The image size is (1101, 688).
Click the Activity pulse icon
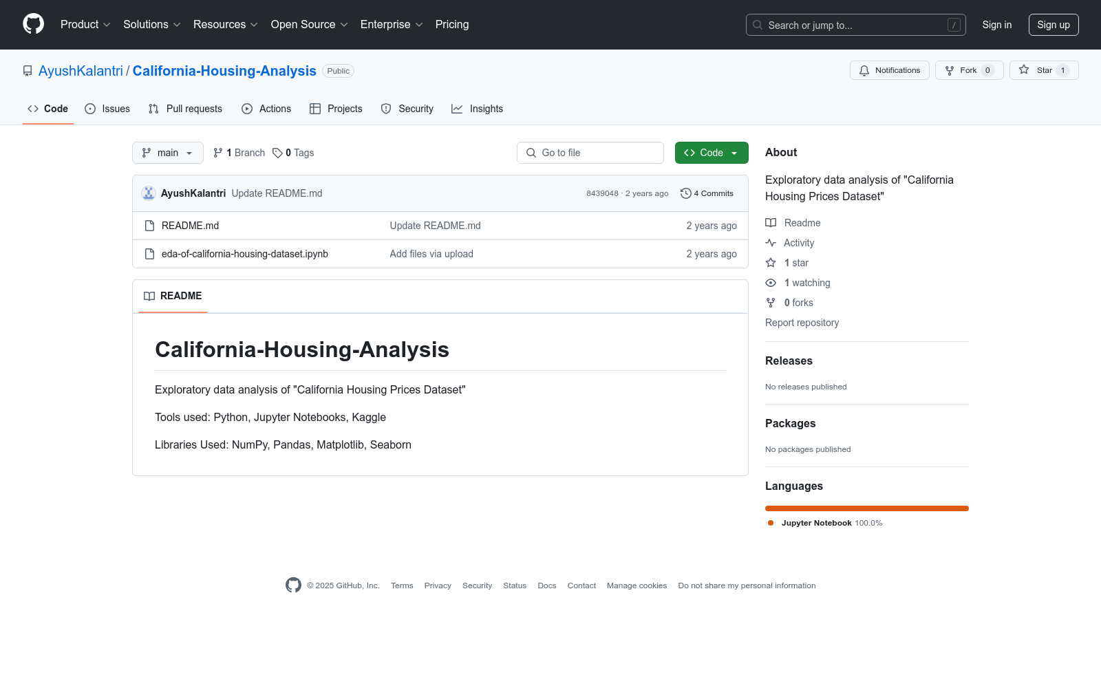(771, 243)
